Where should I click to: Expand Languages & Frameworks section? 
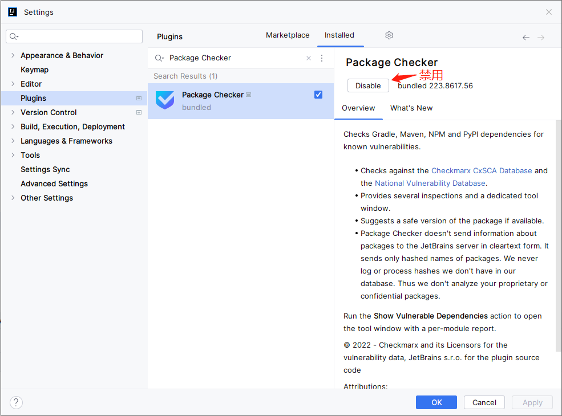pos(13,141)
